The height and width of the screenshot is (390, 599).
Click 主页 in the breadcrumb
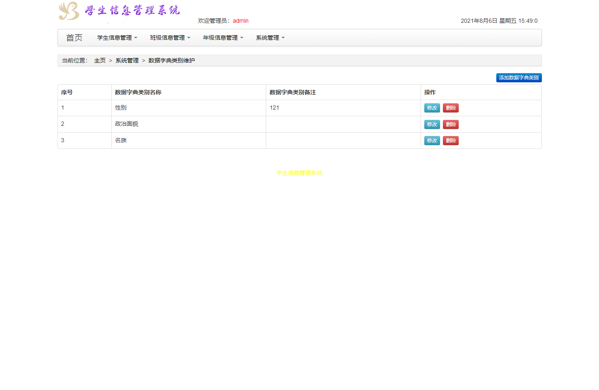coord(100,60)
